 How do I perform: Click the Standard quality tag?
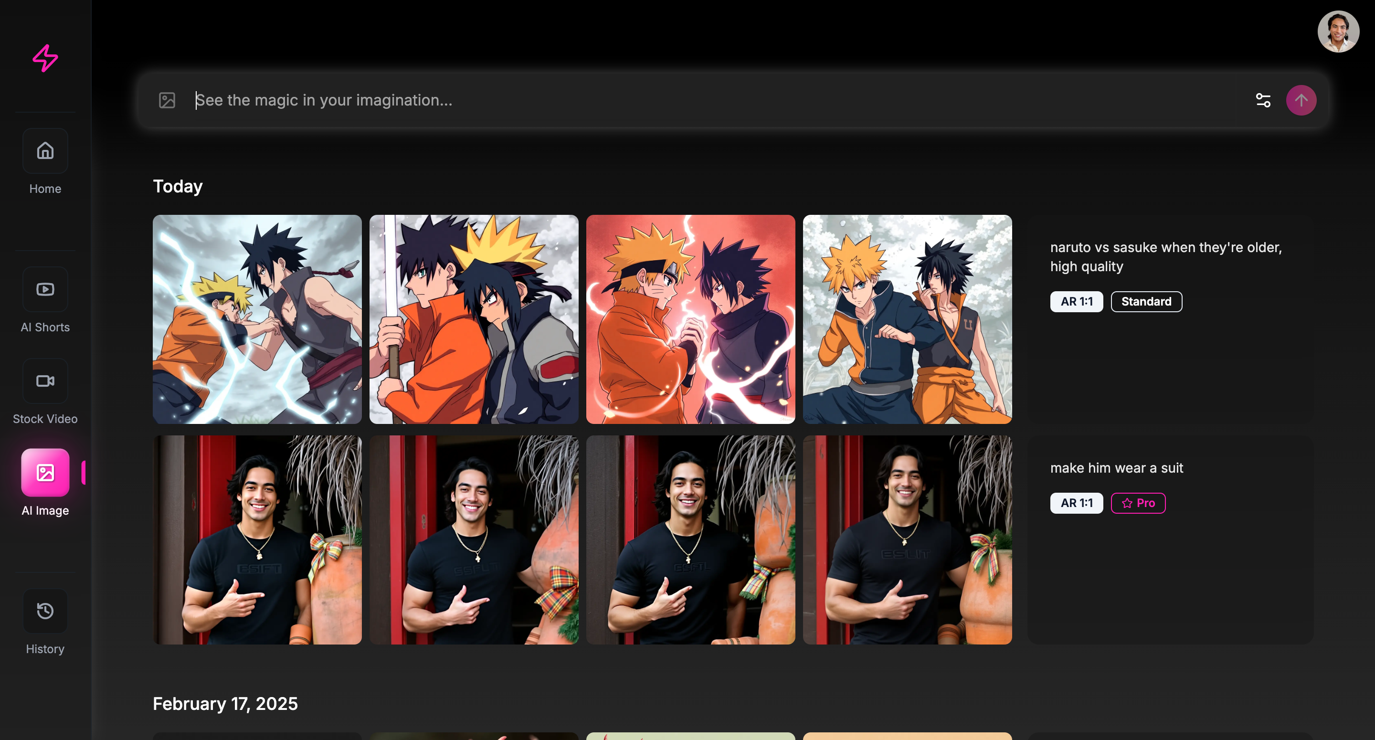click(x=1146, y=302)
